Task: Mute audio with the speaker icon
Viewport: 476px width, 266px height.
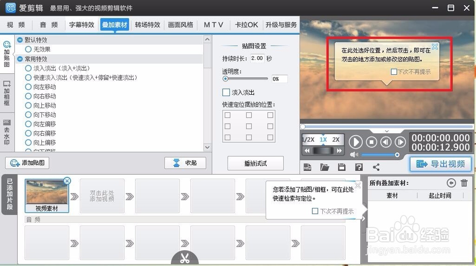Action: coord(354,155)
